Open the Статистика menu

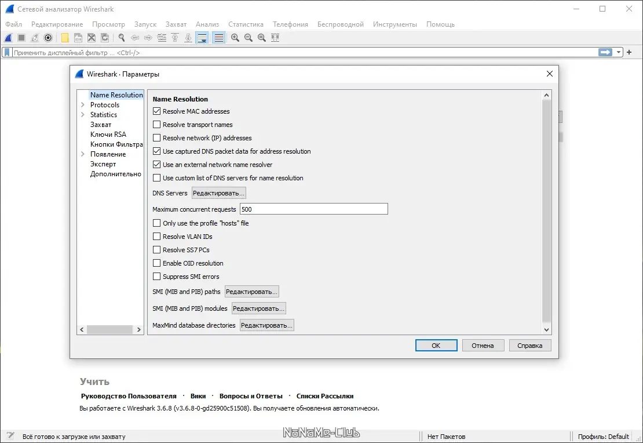pos(246,24)
